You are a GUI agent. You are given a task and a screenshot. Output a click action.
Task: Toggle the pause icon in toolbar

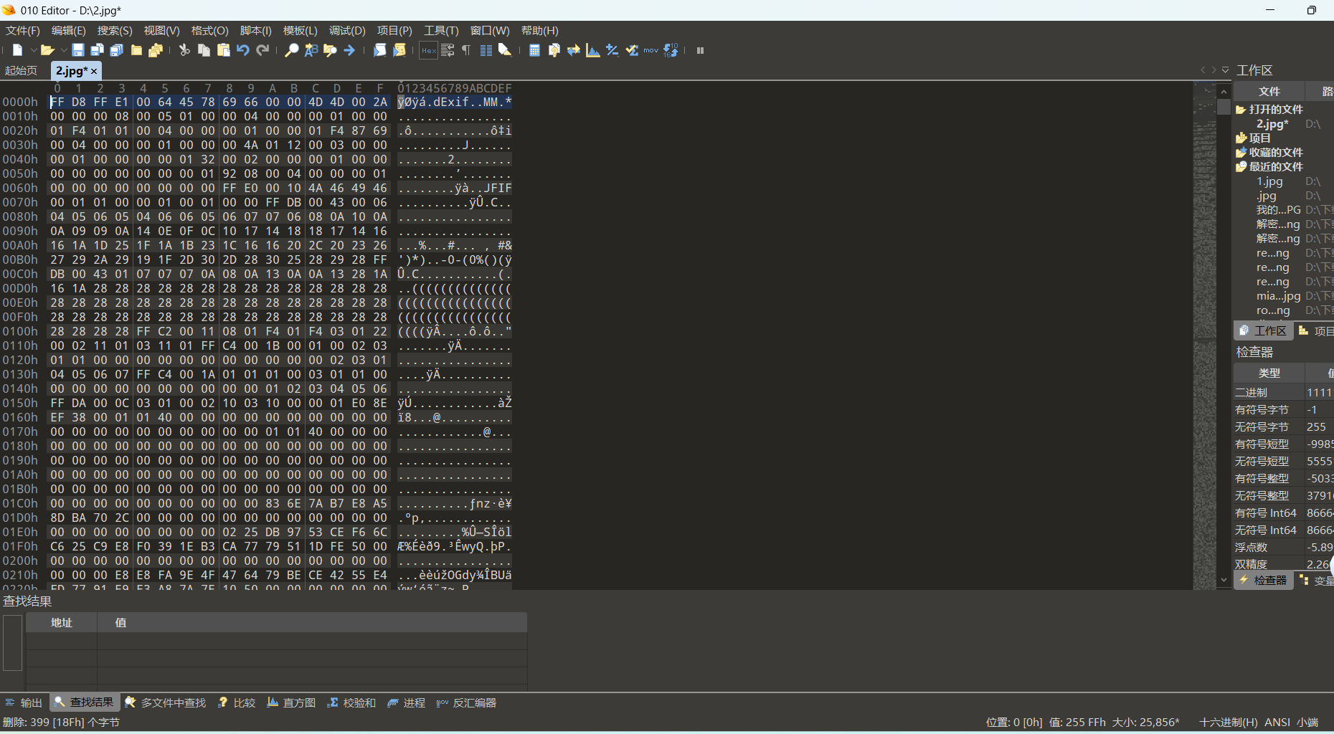coord(700,50)
